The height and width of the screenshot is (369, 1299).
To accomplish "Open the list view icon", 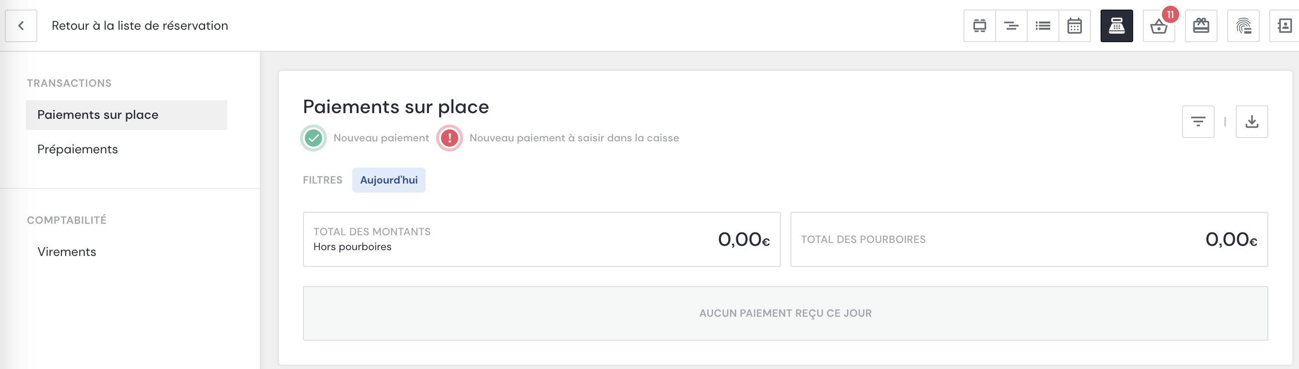I will [1043, 26].
